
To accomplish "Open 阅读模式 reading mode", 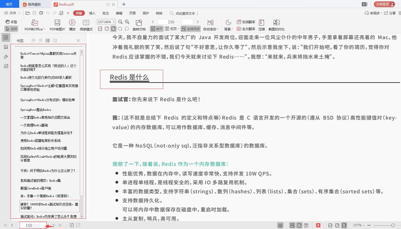I will pyautogui.click(x=86, y=25).
